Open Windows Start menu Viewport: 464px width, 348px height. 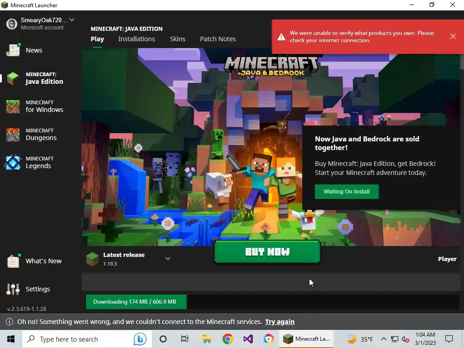coord(11,339)
